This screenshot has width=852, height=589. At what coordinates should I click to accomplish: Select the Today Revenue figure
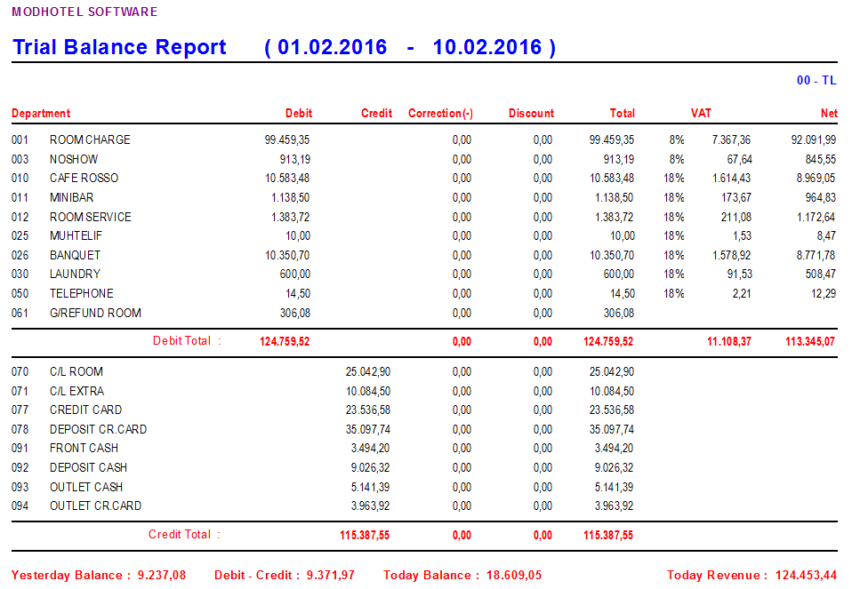click(x=805, y=576)
